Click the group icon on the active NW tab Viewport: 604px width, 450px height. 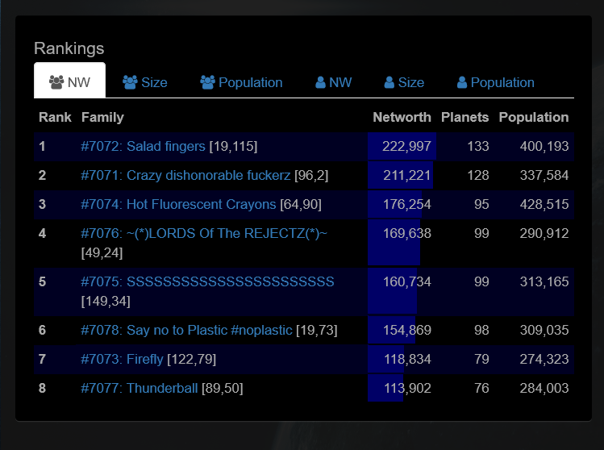coord(56,82)
